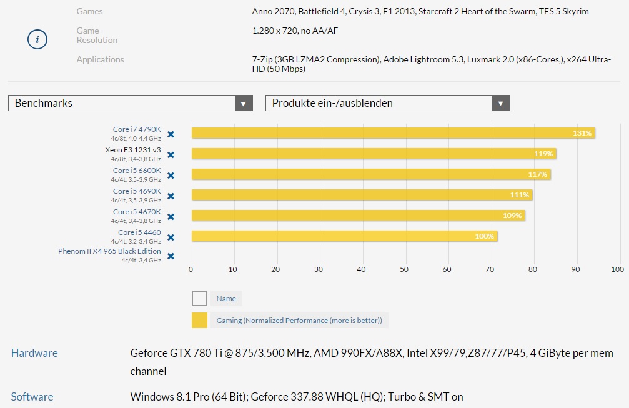
Task: Click the 100% bar for Core i5 4460
Action: [x=345, y=236]
